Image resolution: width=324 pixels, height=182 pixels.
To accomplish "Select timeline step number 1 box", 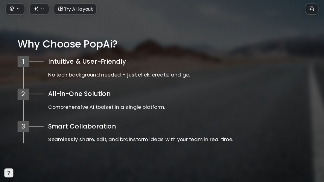I will tap(23, 62).
